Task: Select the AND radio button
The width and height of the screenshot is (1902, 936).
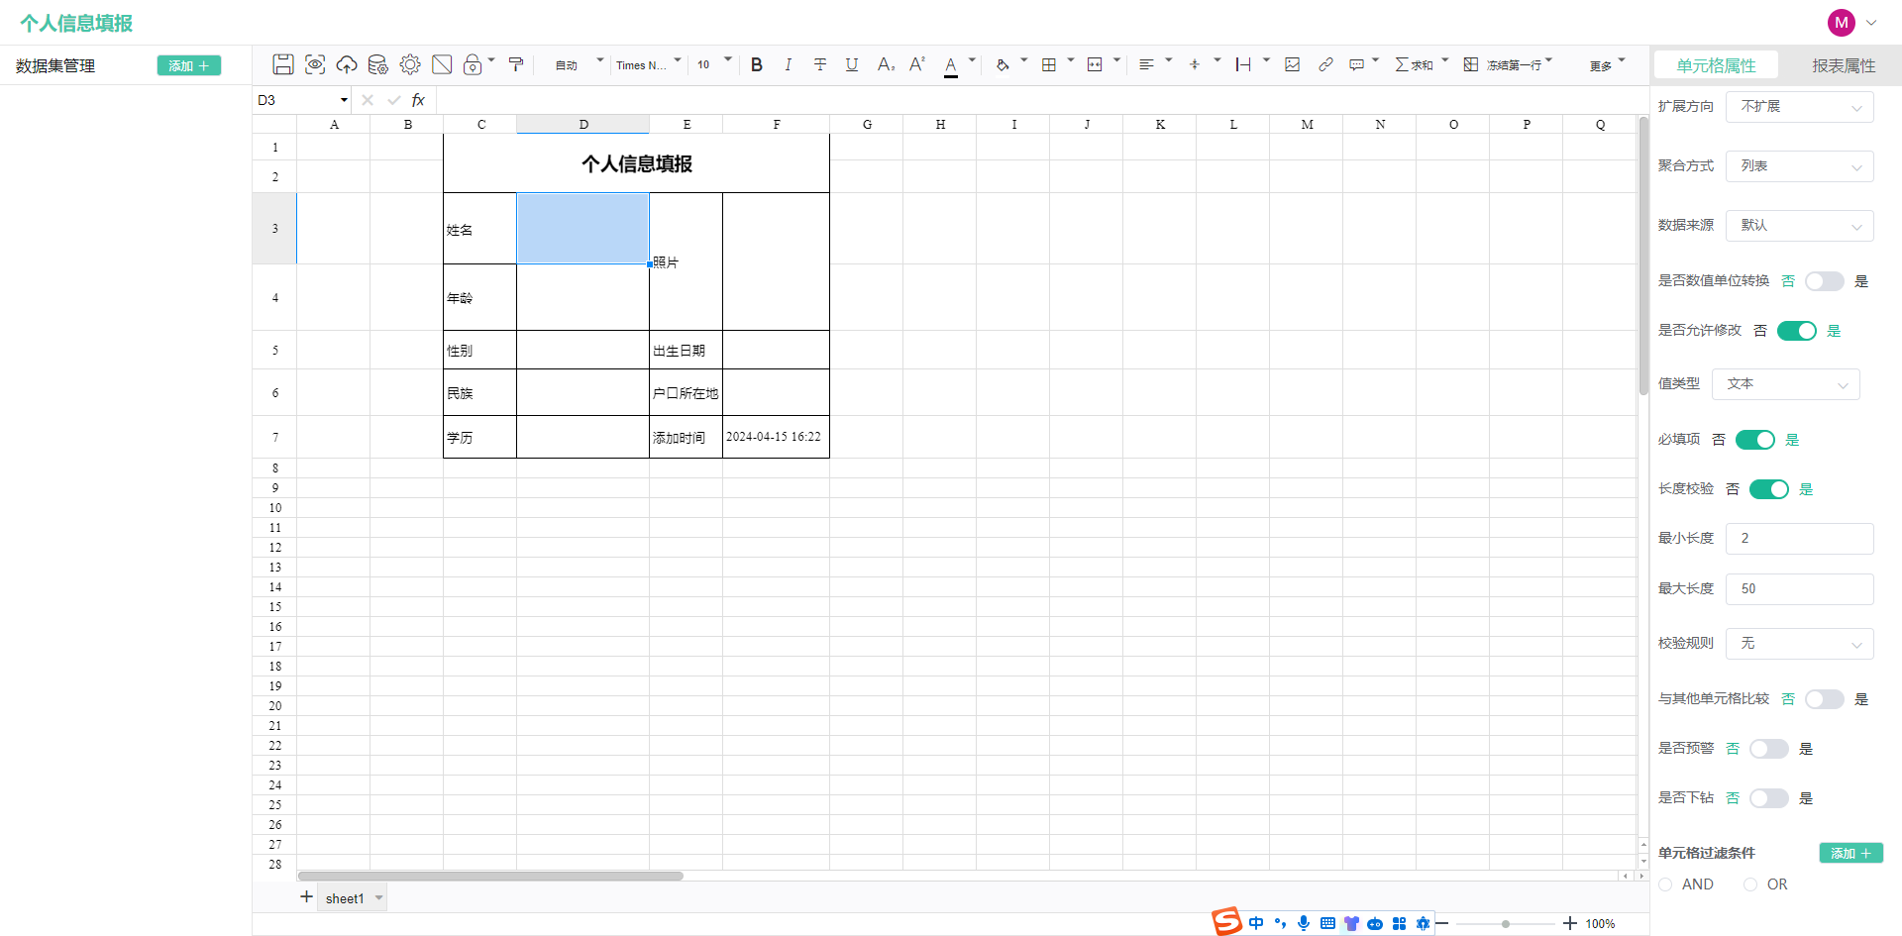Action: coord(1666,884)
